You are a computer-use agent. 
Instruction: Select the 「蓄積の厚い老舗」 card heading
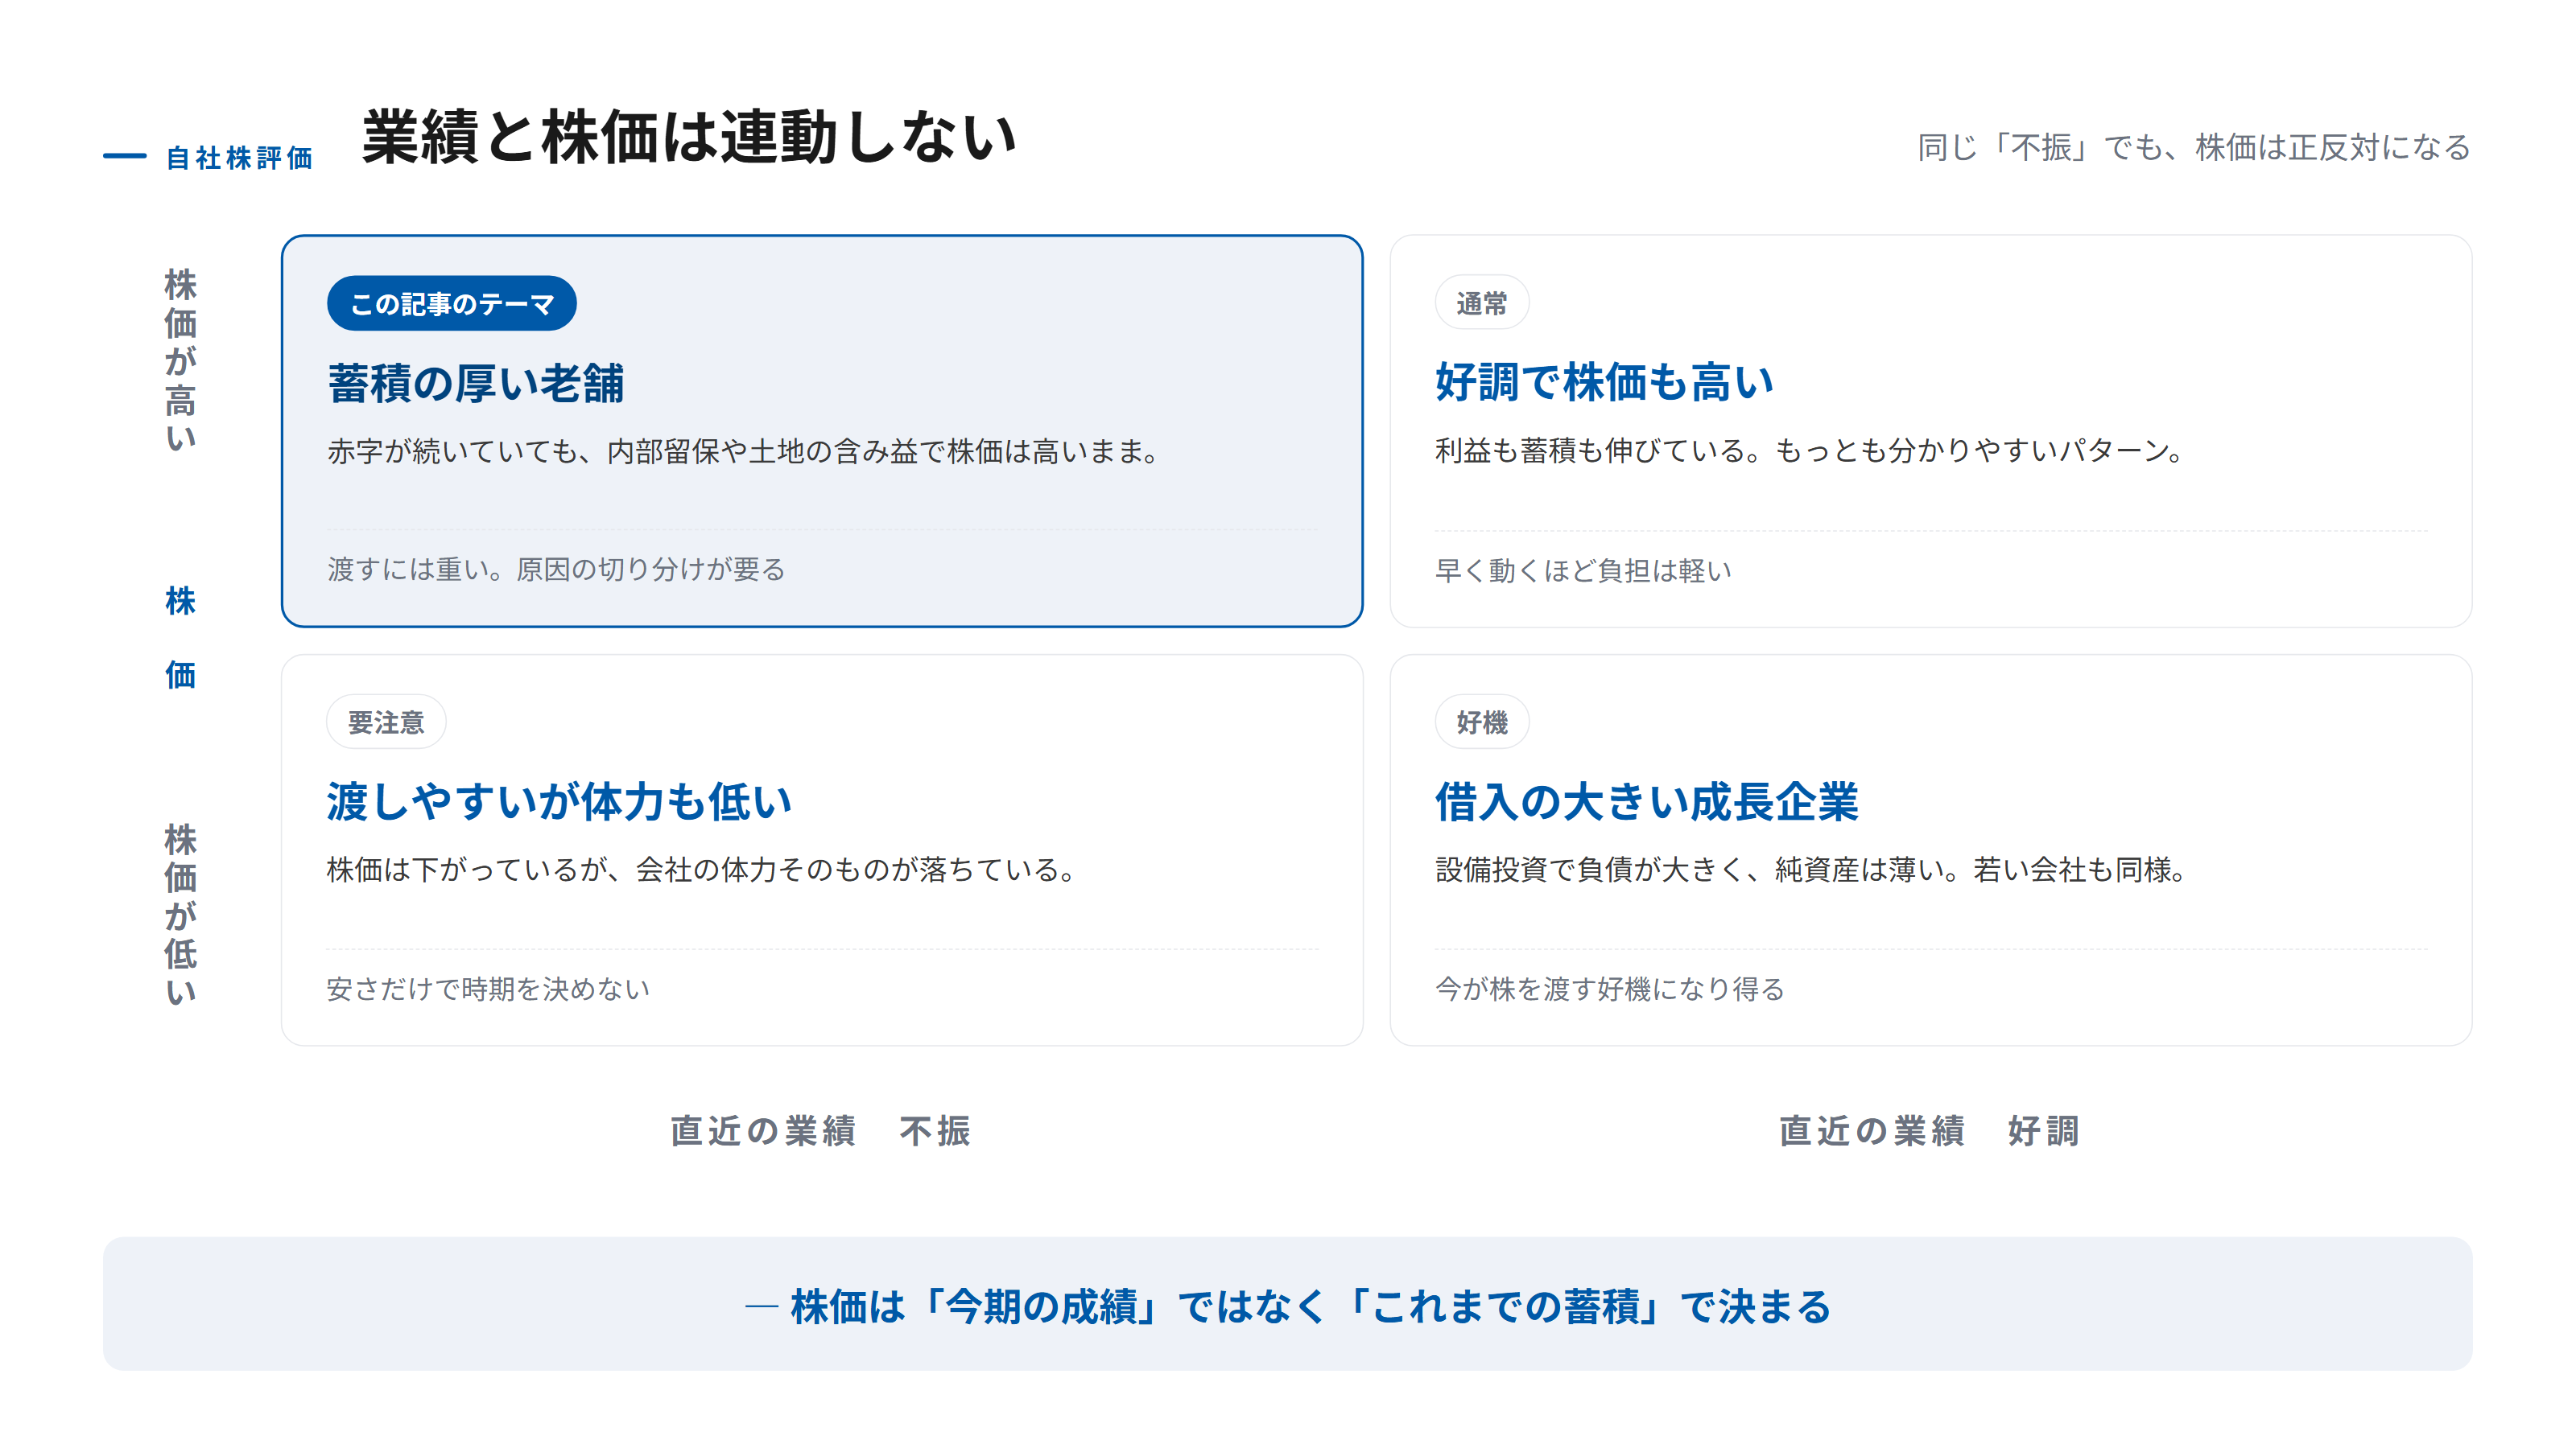[476, 384]
